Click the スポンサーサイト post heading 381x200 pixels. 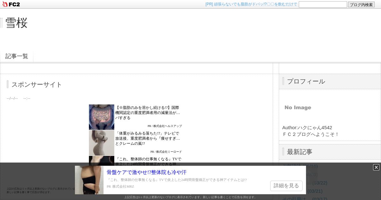[x=37, y=84]
